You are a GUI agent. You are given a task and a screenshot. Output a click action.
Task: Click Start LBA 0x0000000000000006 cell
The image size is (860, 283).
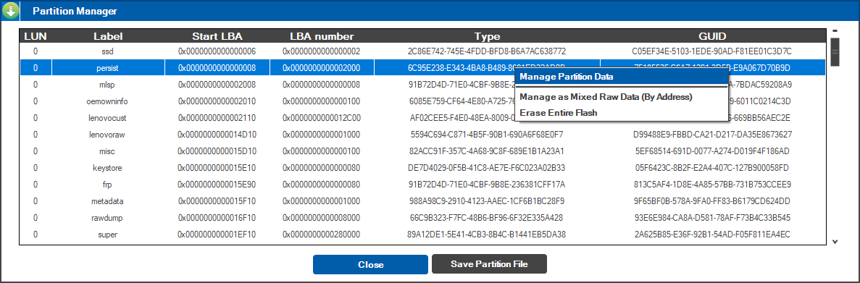(217, 51)
